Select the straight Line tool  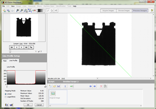tap(48, 10)
